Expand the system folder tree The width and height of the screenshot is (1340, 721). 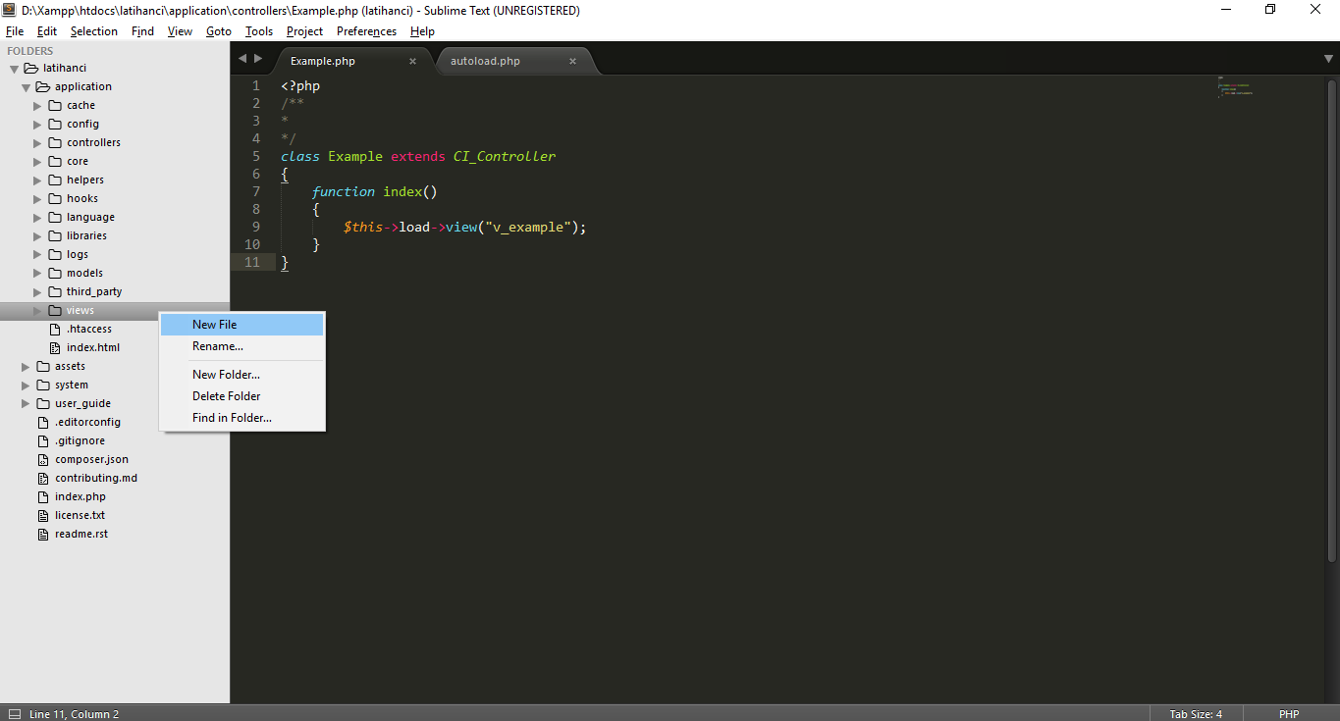25,385
